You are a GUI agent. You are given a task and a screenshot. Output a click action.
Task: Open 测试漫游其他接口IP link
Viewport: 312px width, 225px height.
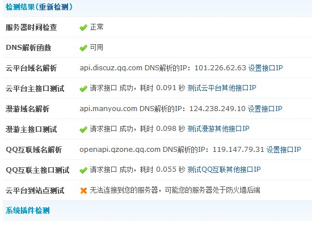click(x=218, y=129)
